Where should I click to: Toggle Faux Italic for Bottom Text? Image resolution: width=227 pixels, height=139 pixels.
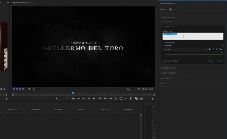click(213, 49)
